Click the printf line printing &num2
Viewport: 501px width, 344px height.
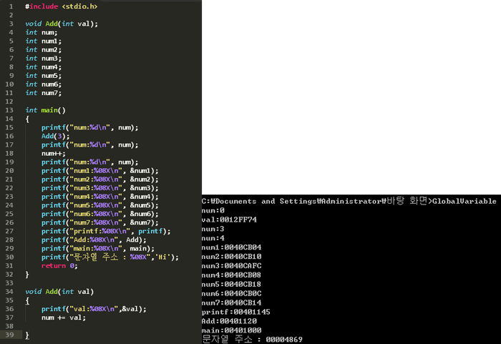[x=99, y=180]
